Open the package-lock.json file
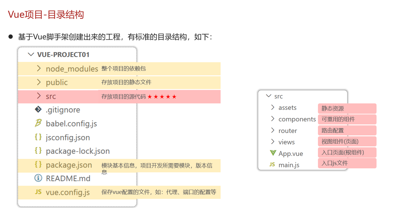This screenshot has width=393, height=208. point(78,151)
